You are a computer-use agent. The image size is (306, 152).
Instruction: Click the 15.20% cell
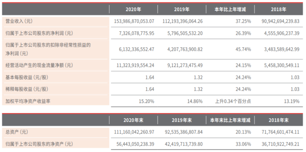point(146,101)
